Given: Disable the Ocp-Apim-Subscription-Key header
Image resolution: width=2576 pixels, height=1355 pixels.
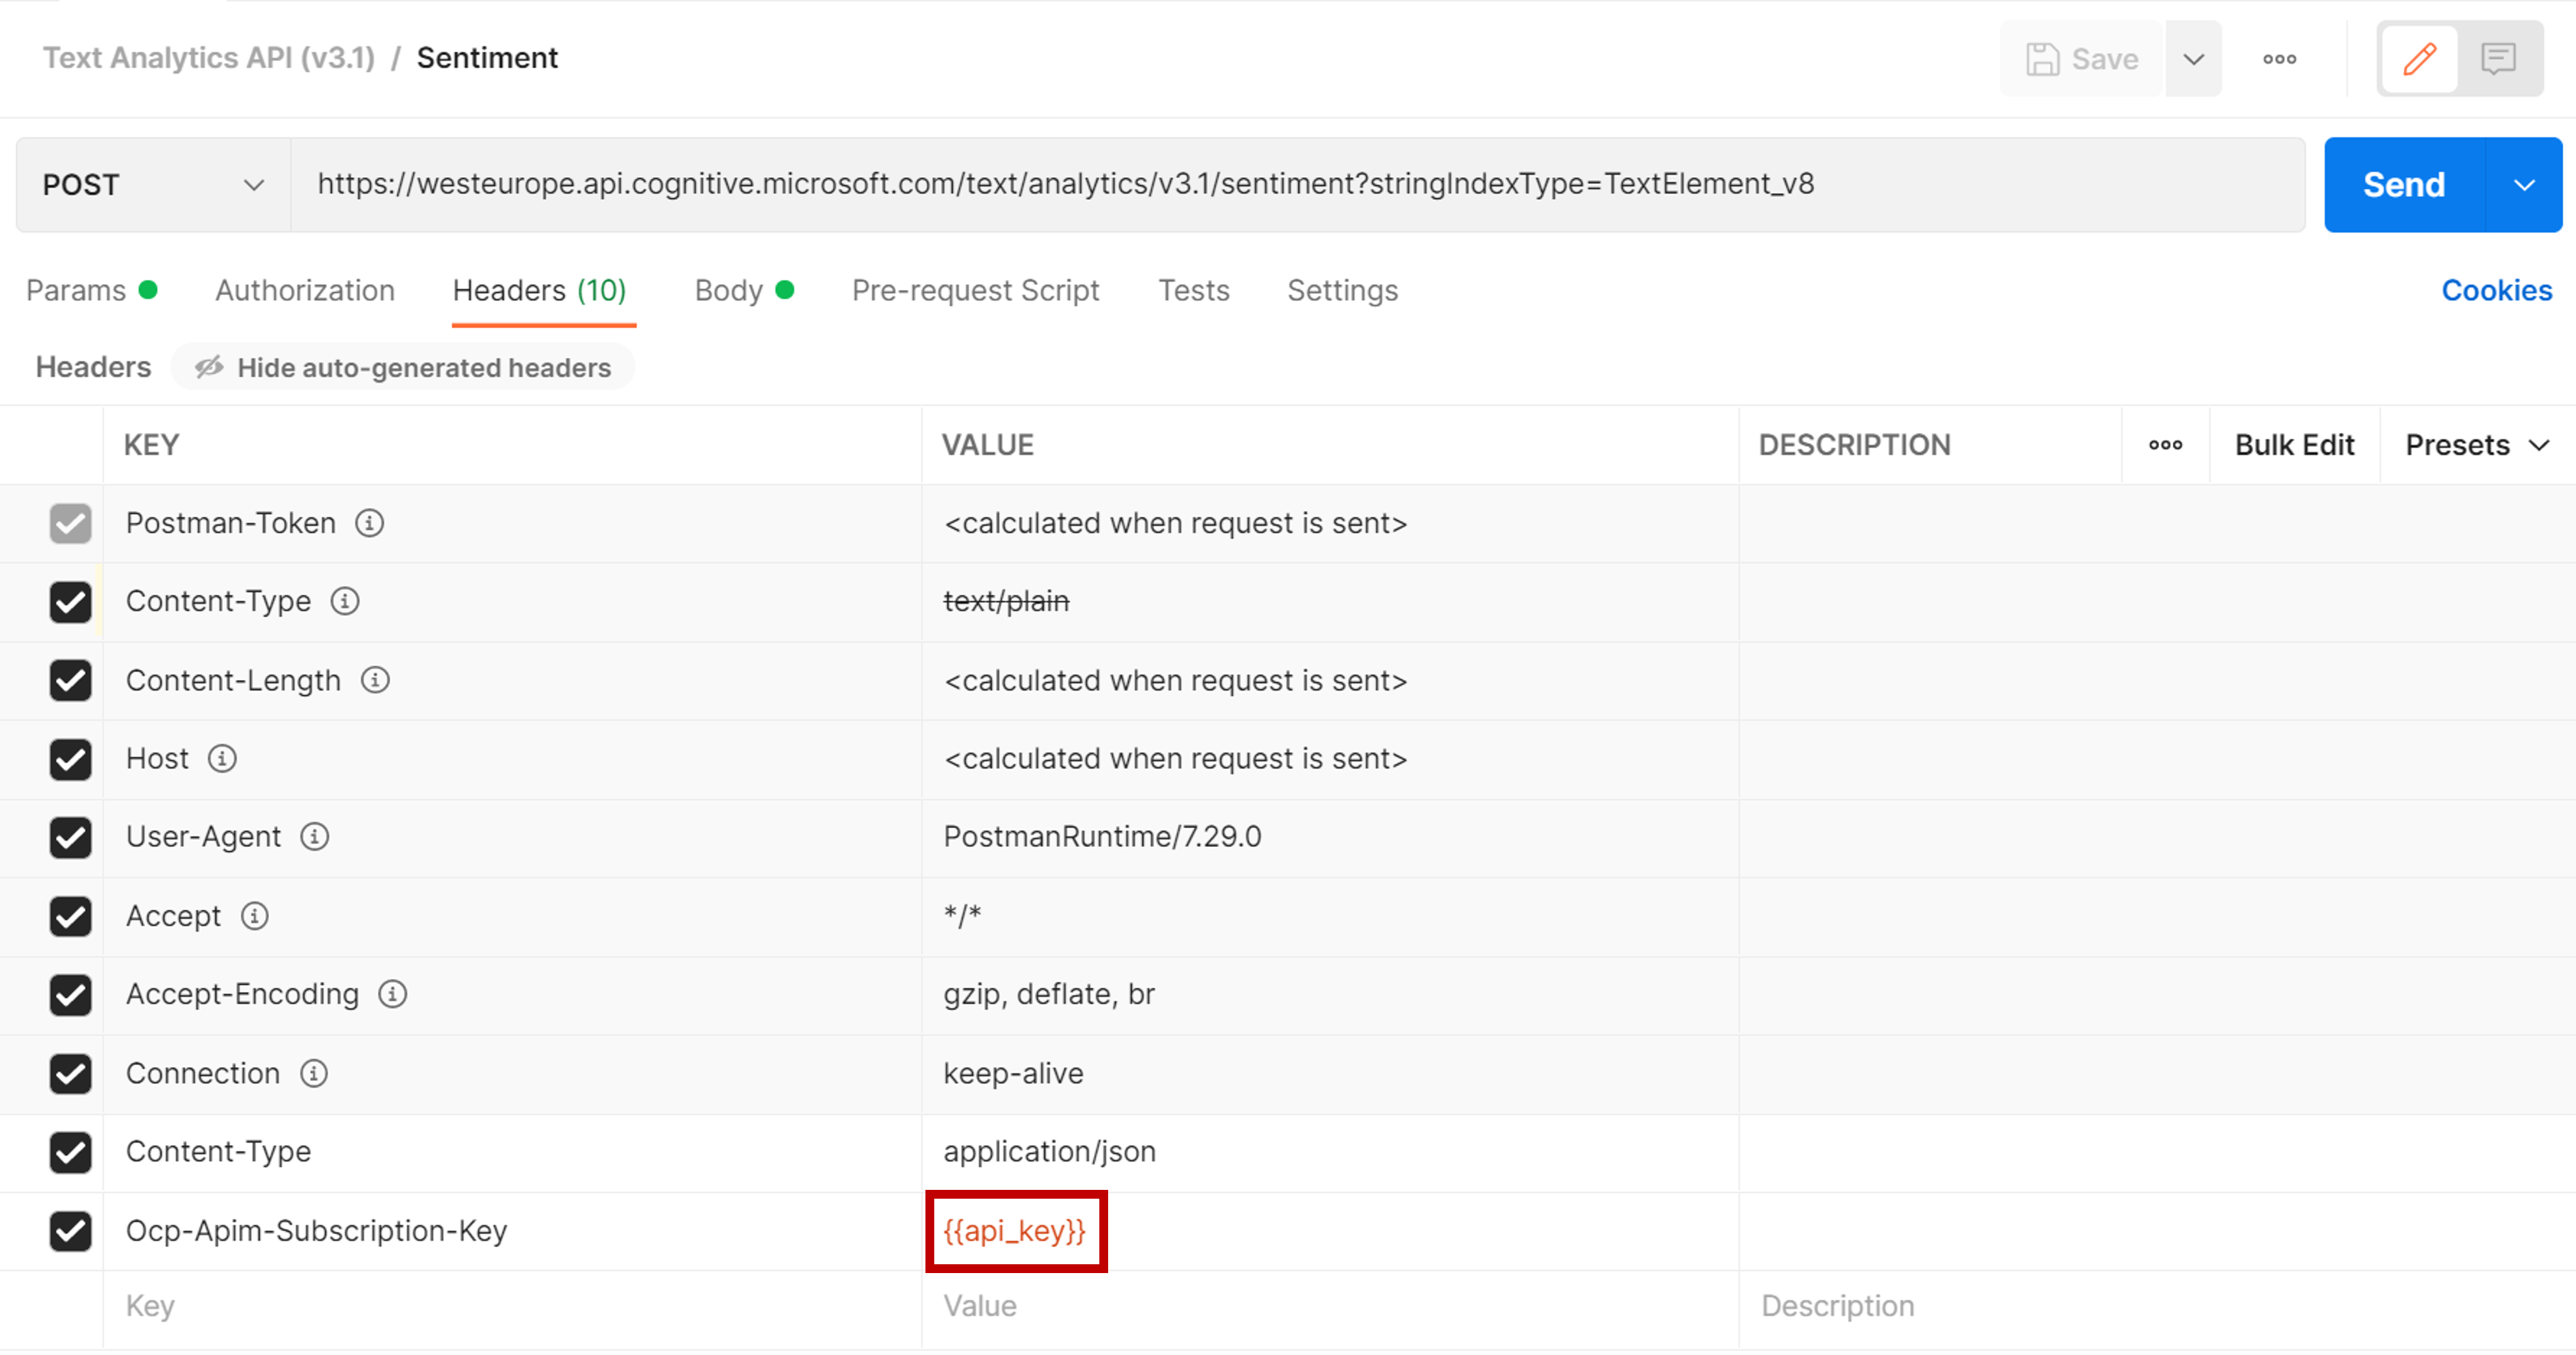Looking at the screenshot, I should [x=70, y=1232].
